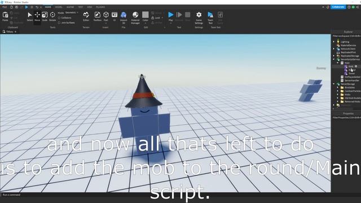
Task: Toggle the Collisions checkbox
Action: pos(59,17)
